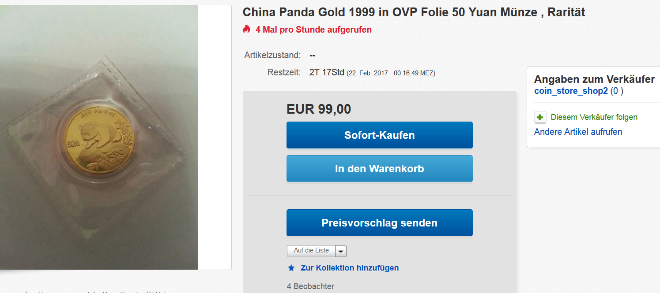Viewport: 660px width, 293px height.
Task: Click the 4 Mal pro Stunde aufgerufen text
Action: coord(313,30)
